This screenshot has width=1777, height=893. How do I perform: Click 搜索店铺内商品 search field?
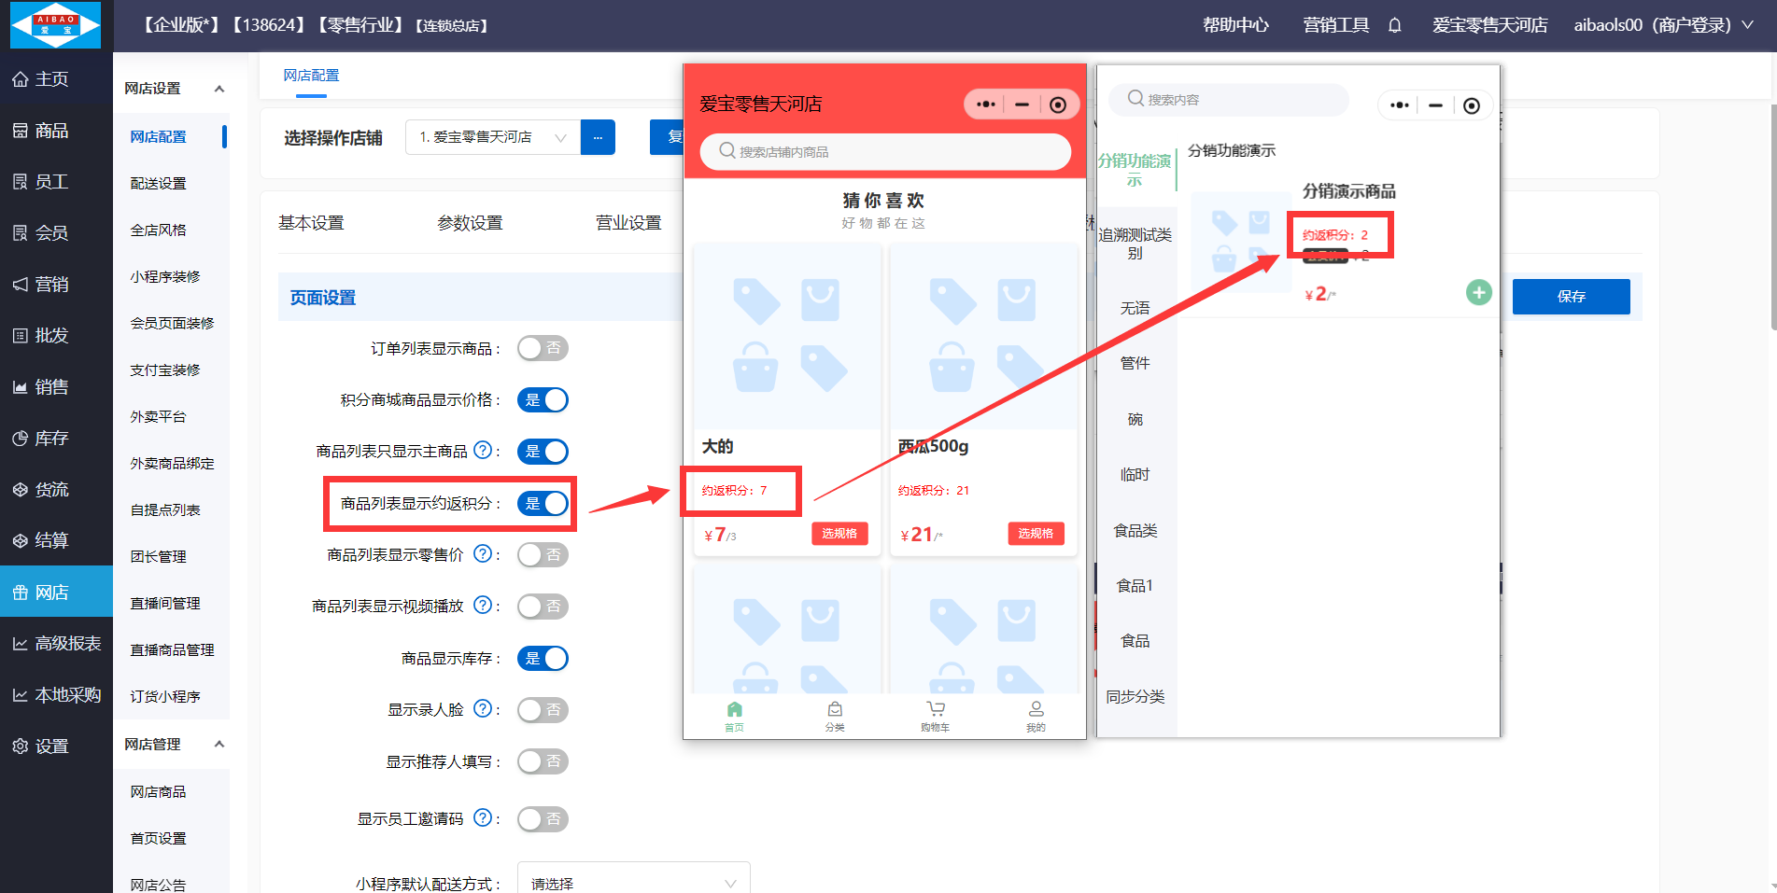tap(885, 151)
